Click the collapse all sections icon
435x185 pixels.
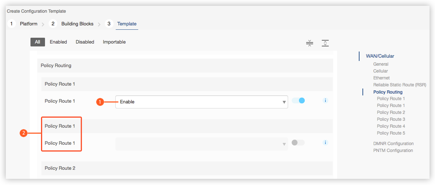(309, 43)
